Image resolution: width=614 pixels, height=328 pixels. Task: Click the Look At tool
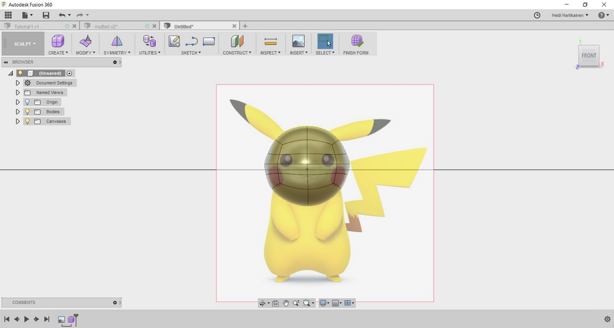(275, 303)
